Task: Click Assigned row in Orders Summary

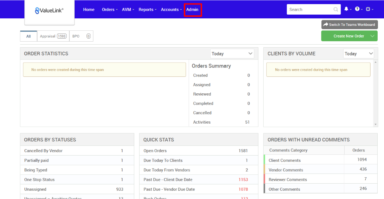Action: click(x=221, y=85)
